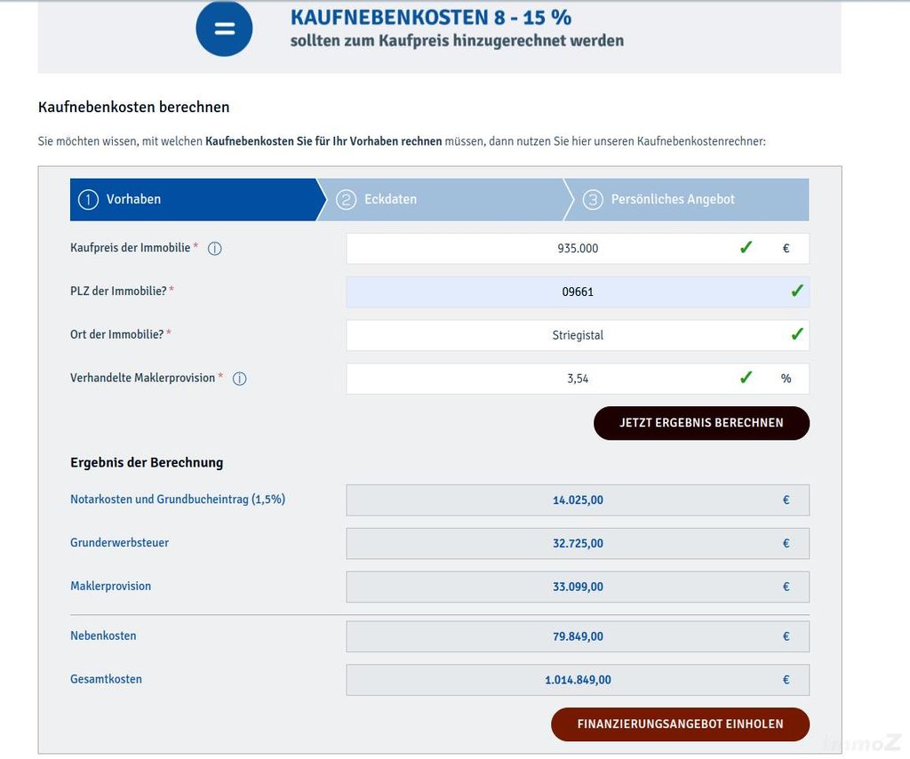The image size is (910, 759).
Task: Click the blue equals sign circle icon
Action: pyautogui.click(x=224, y=28)
